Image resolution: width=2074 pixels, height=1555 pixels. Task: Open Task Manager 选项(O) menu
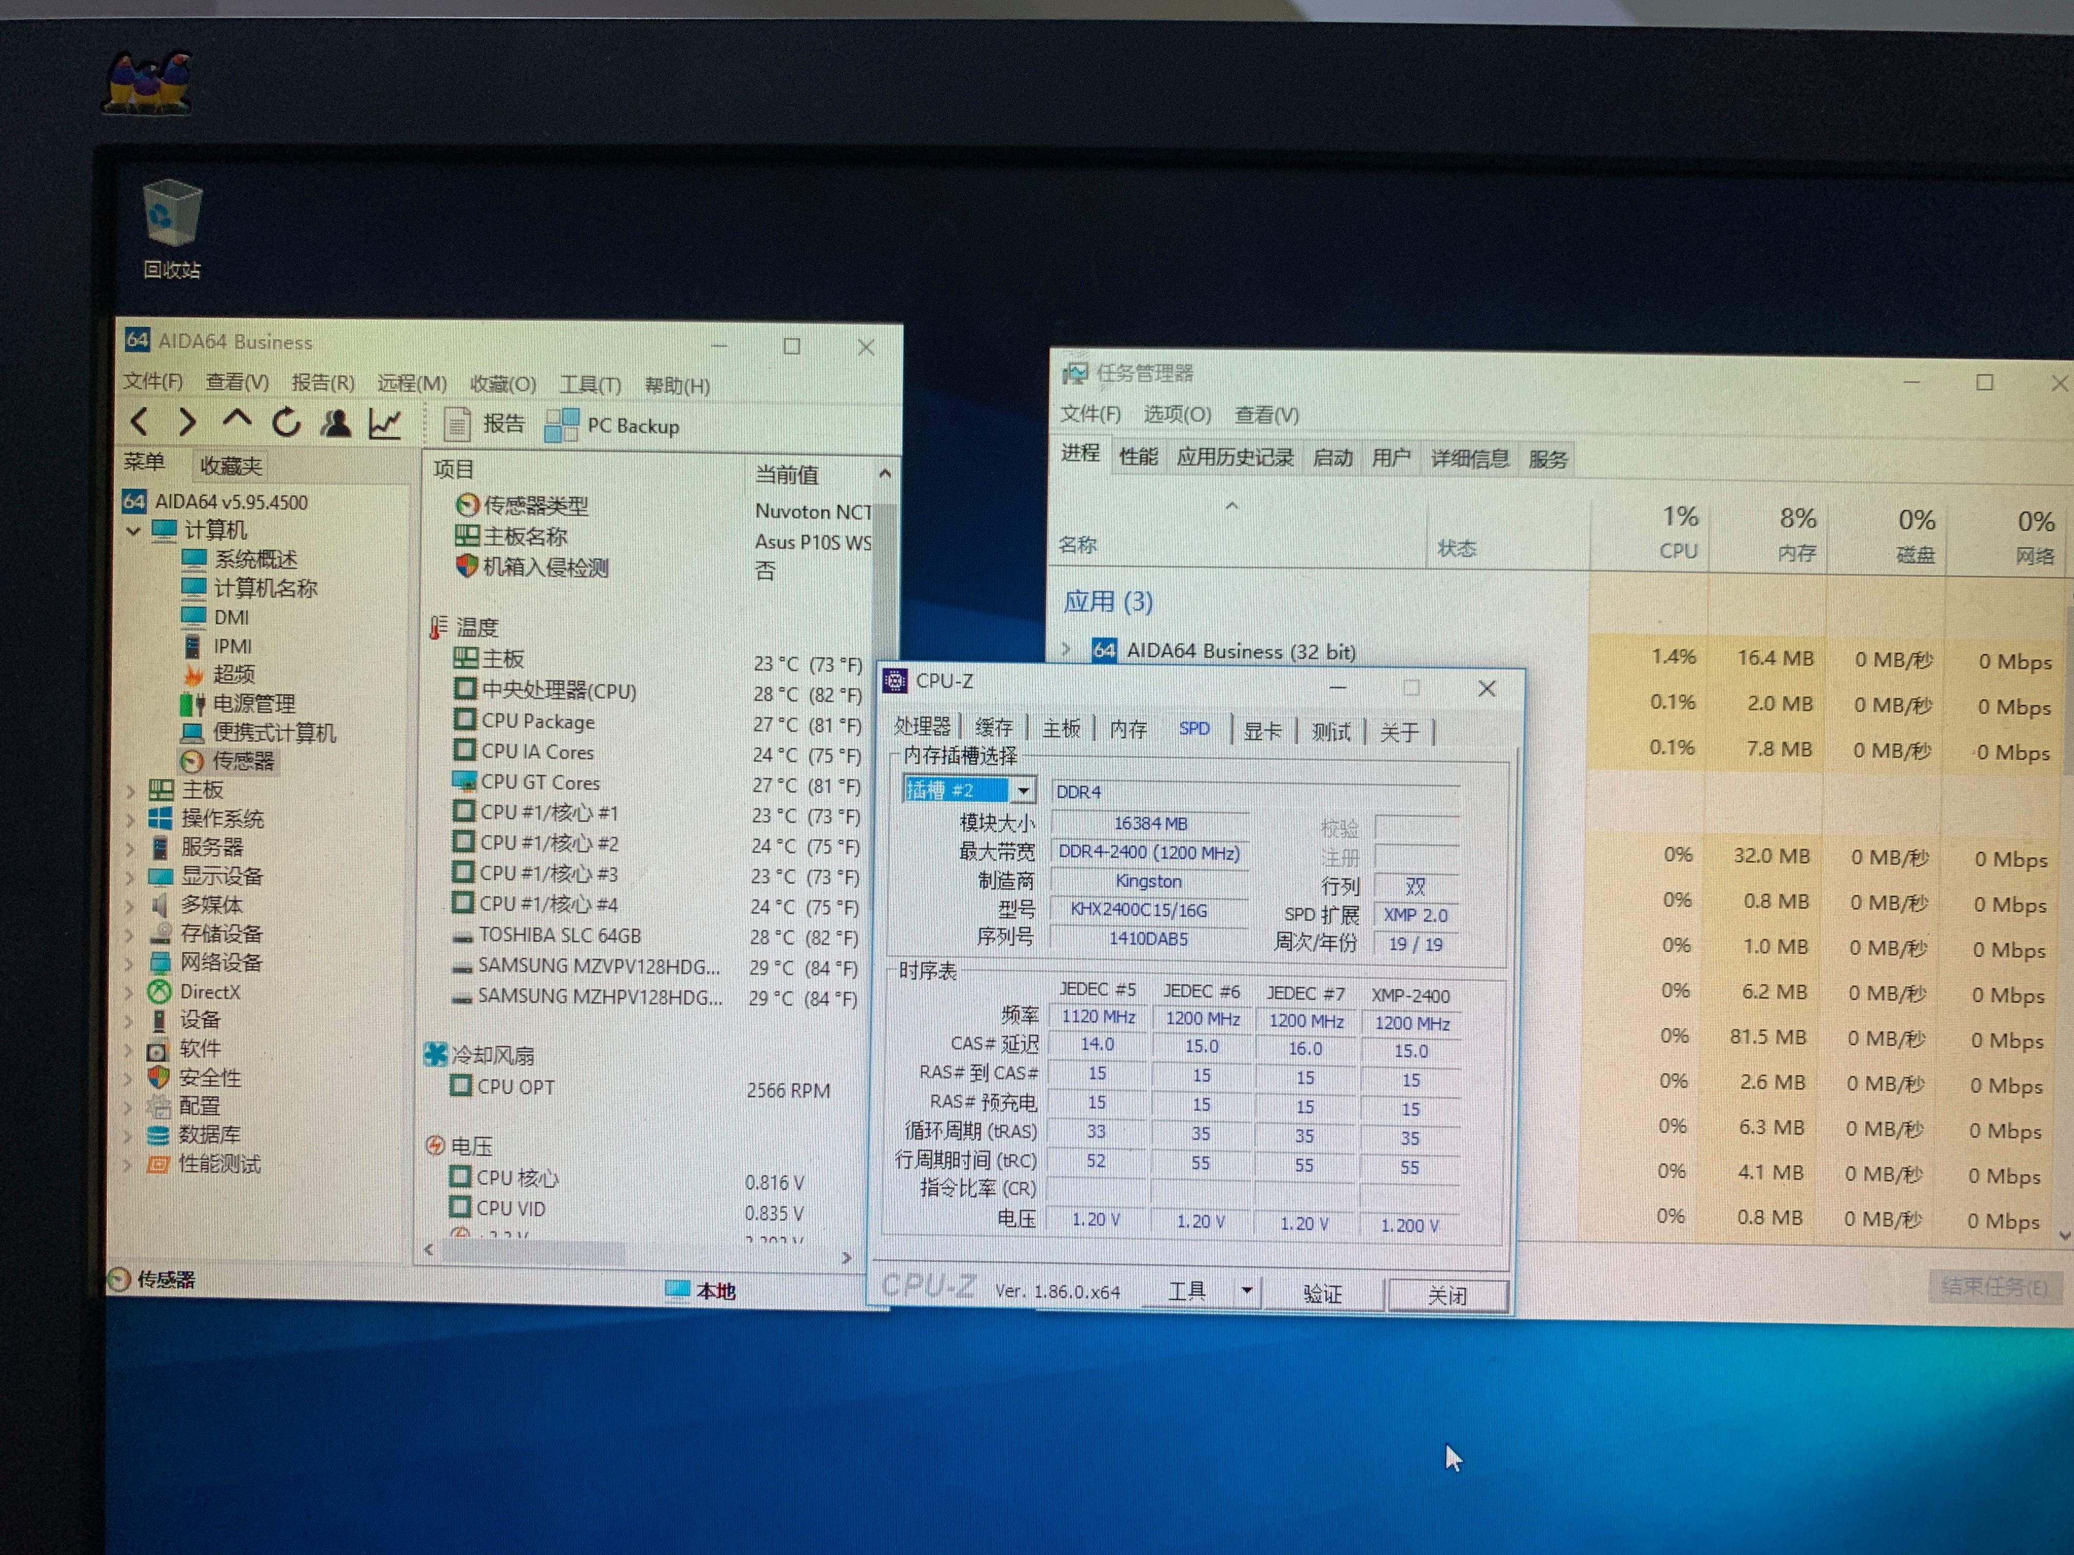1177,414
